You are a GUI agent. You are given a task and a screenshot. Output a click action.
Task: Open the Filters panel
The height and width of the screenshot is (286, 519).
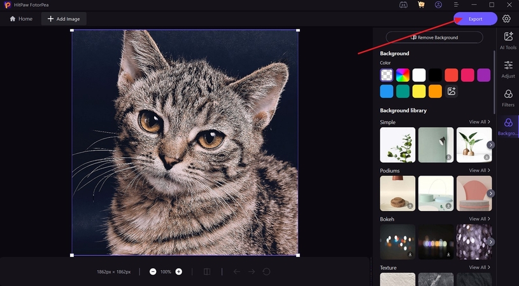508,98
